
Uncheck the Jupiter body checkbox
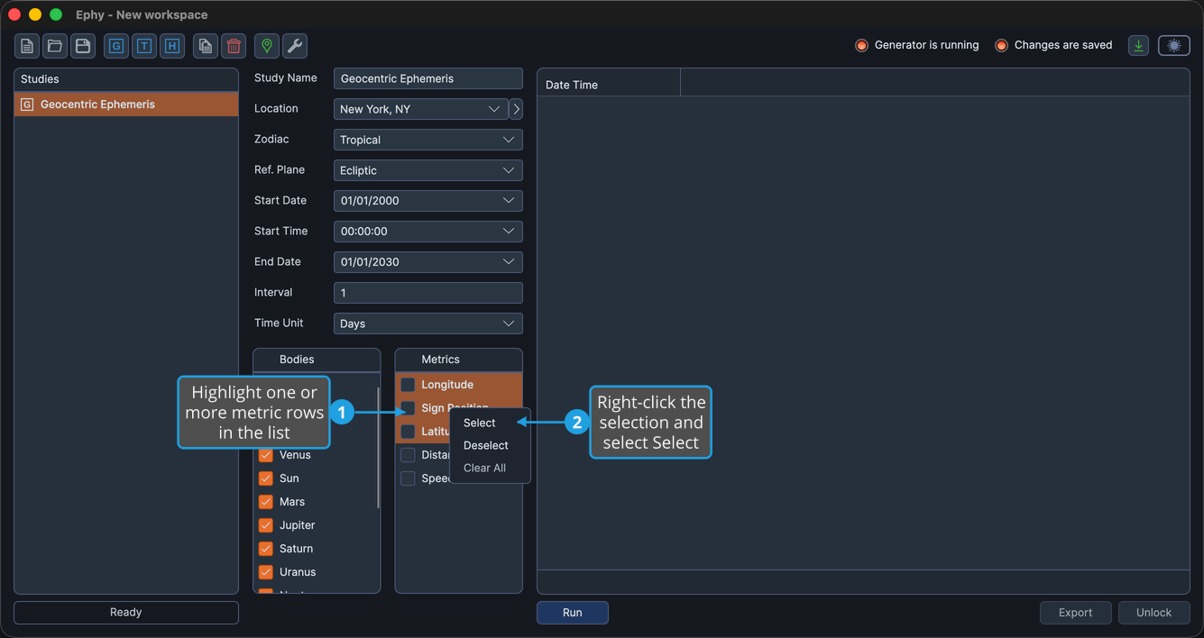point(266,525)
